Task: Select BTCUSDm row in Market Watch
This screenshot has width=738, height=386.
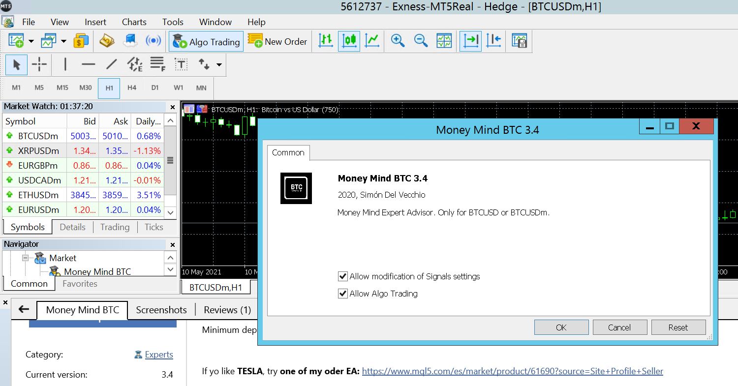Action: click(x=83, y=136)
